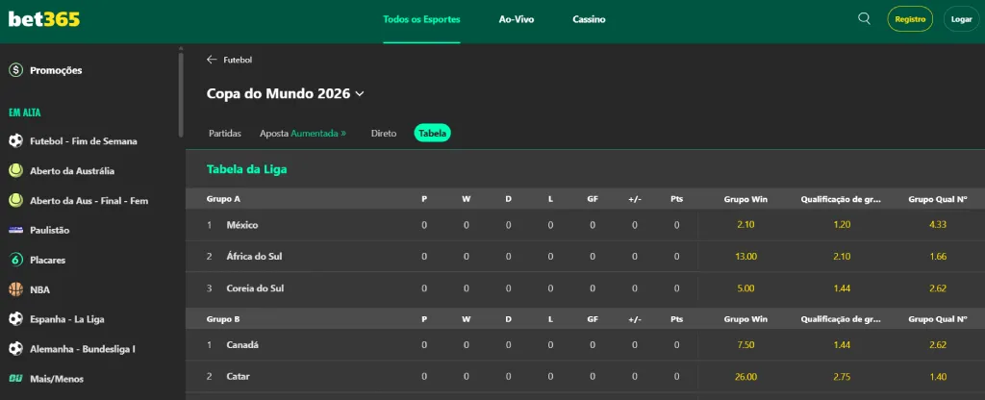Select África do Sul qualification odds 2.10
The width and height of the screenshot is (985, 400).
point(841,256)
